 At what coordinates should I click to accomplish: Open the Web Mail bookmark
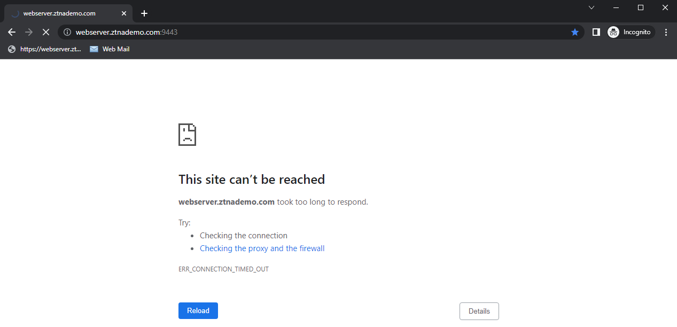click(x=110, y=49)
